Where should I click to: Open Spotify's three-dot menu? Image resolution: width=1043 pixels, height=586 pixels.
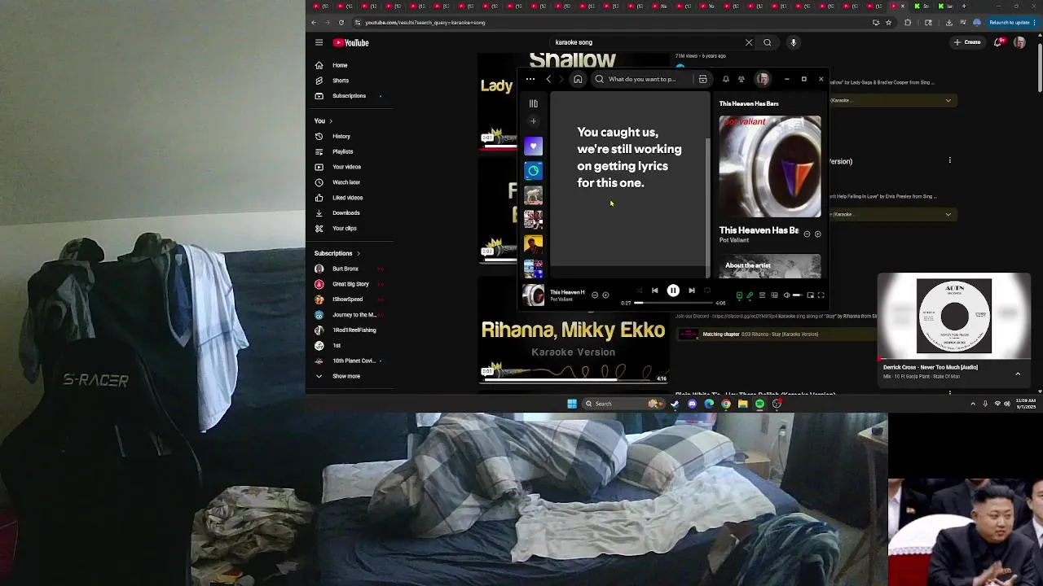tap(530, 79)
